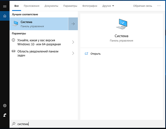Click the taskbar notification area result icon
This screenshot has height=129, width=166.
pos(14,51)
